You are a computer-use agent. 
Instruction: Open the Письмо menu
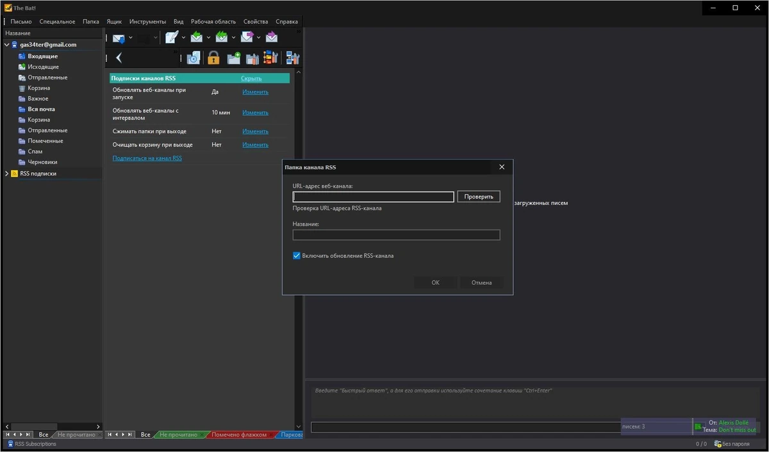(21, 21)
